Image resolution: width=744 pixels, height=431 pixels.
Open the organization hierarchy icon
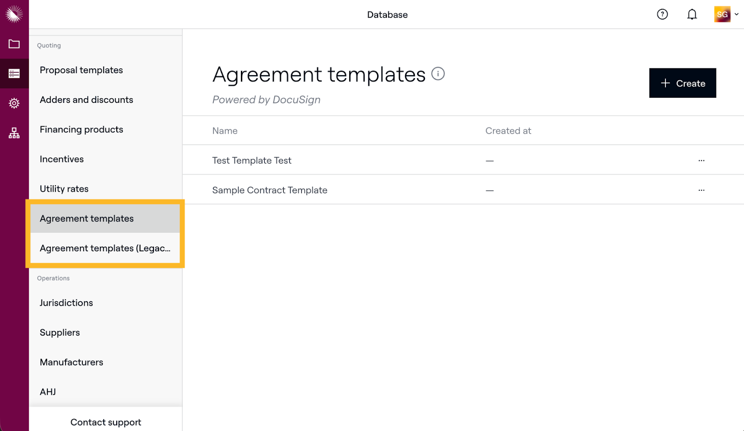tap(14, 134)
